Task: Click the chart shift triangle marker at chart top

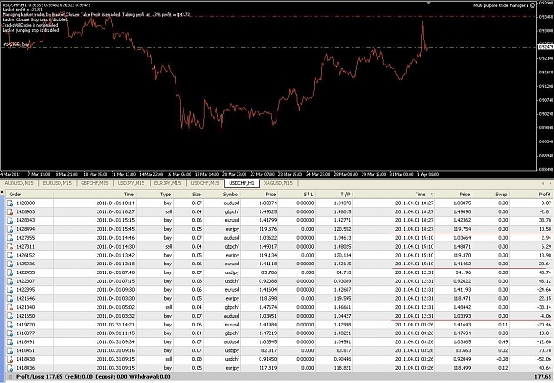Action: [428, 3]
